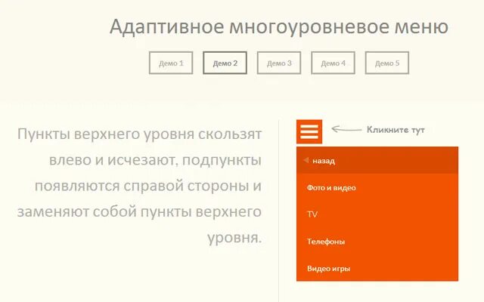
Task: Switch to Демо 4
Action: point(333,63)
